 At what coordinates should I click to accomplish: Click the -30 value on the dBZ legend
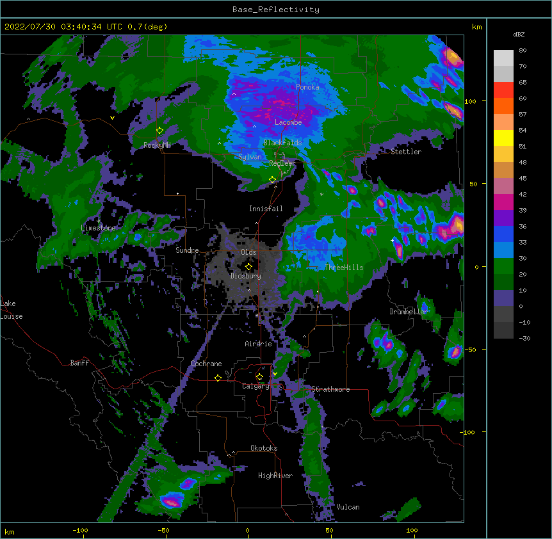pos(524,339)
